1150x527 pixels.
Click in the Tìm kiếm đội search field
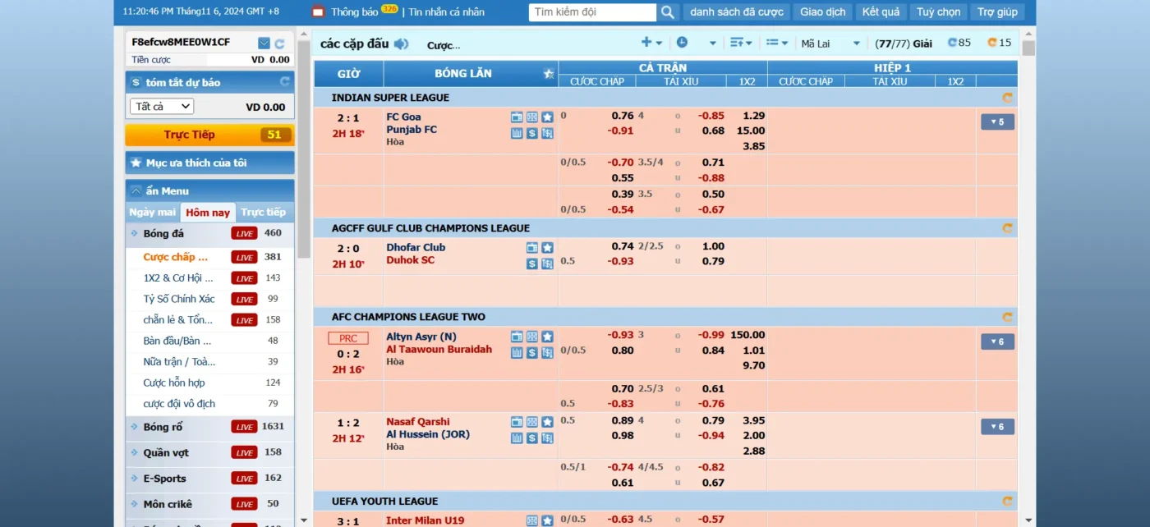tap(592, 12)
